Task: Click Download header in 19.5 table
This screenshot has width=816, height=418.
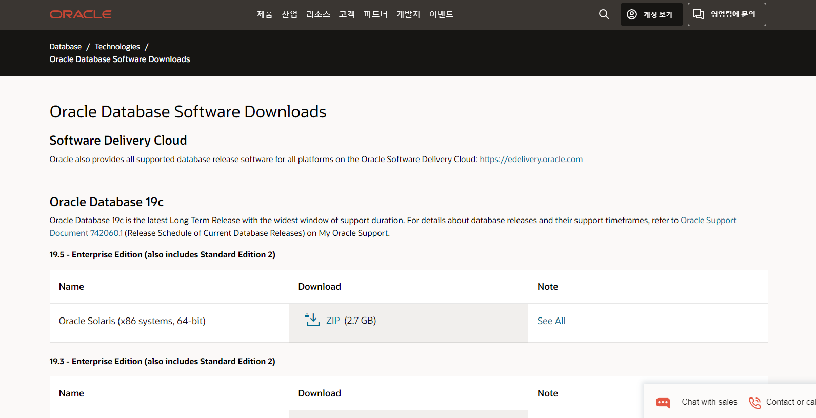Action: coord(320,287)
